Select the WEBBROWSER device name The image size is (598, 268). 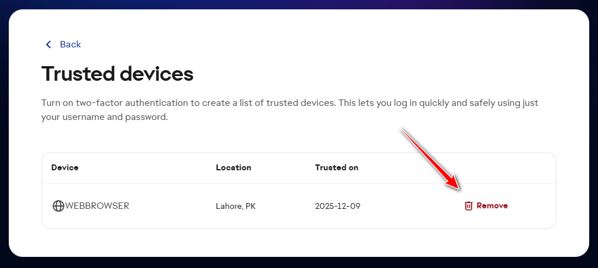coord(97,206)
